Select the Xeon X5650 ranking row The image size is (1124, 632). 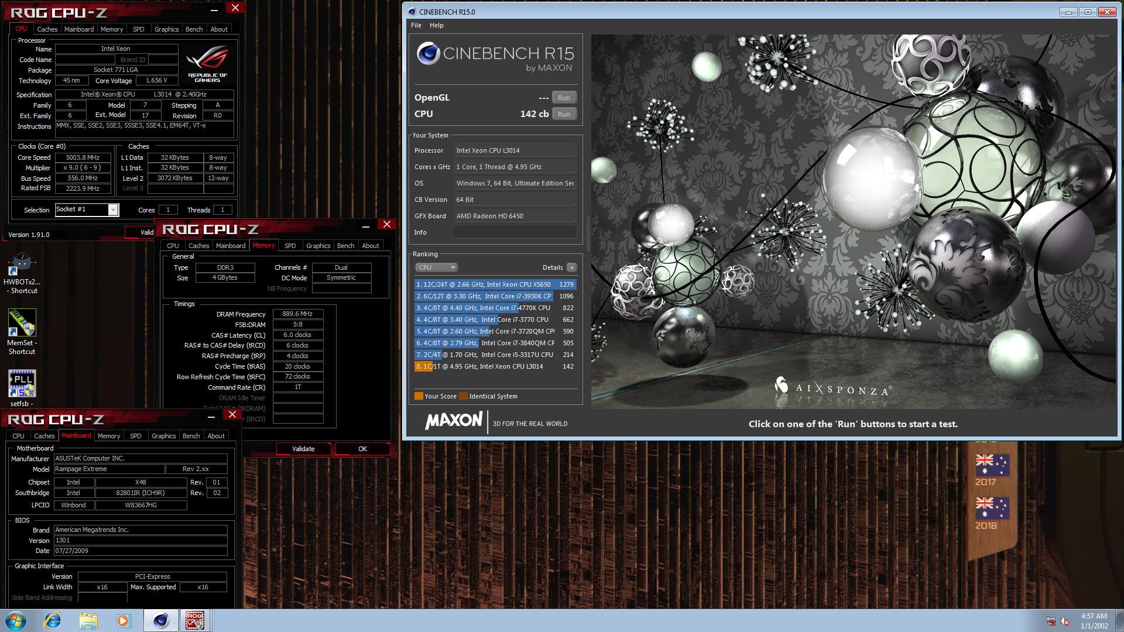[x=495, y=284]
